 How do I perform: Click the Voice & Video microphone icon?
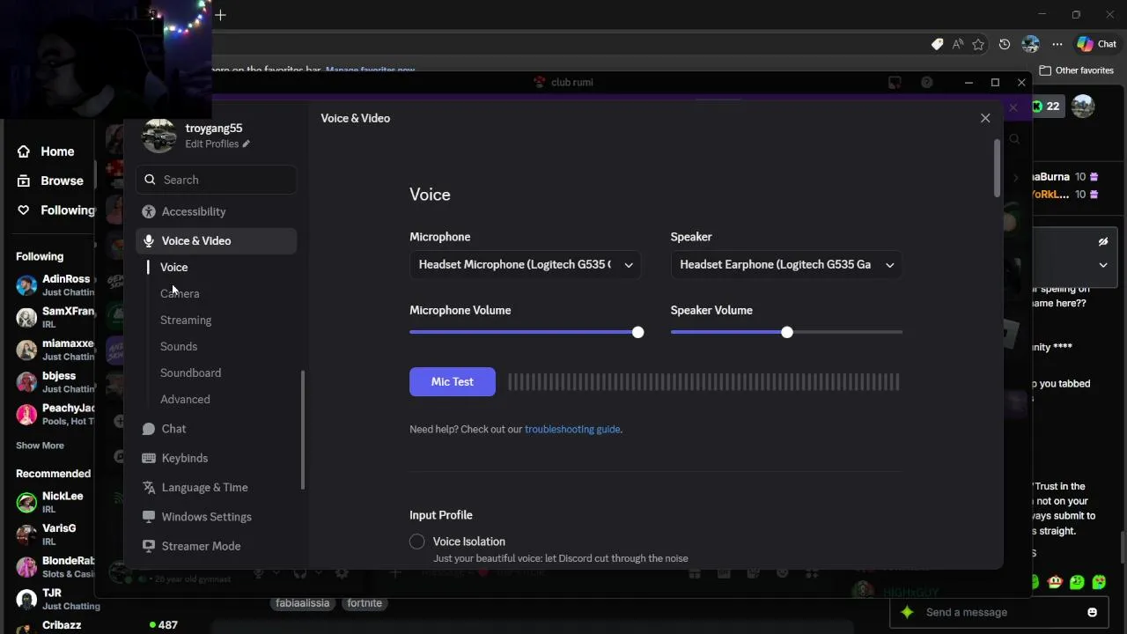pos(149,240)
